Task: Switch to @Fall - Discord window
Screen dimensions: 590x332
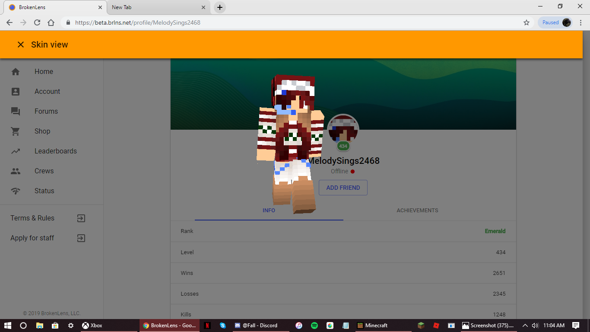Action: coord(260,326)
